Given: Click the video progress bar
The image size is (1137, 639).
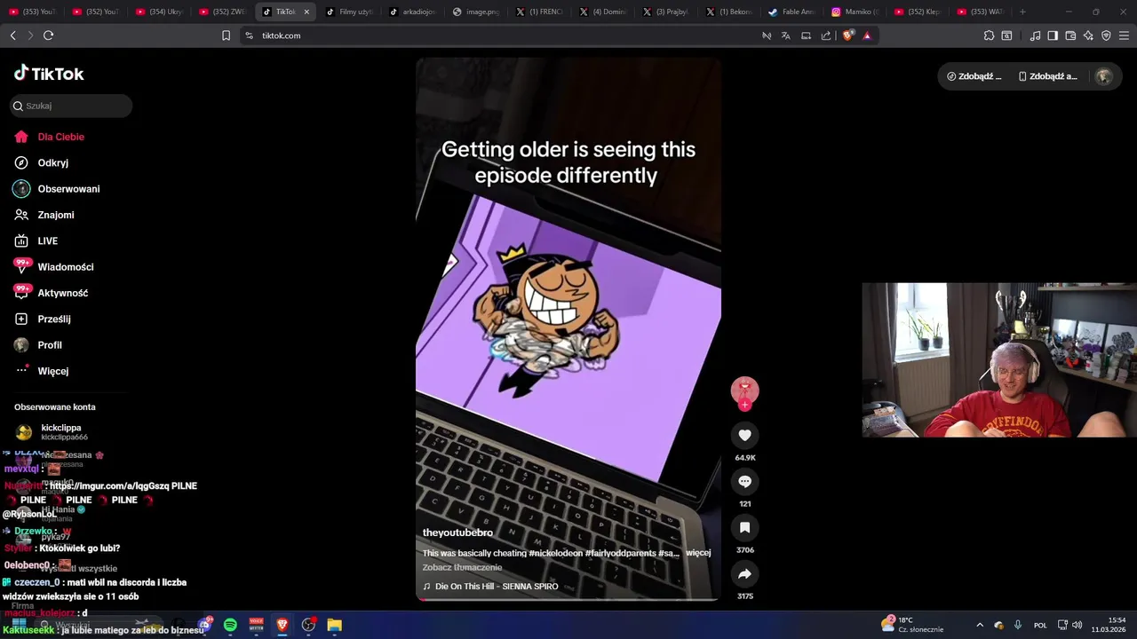Looking at the screenshot, I should [568, 599].
